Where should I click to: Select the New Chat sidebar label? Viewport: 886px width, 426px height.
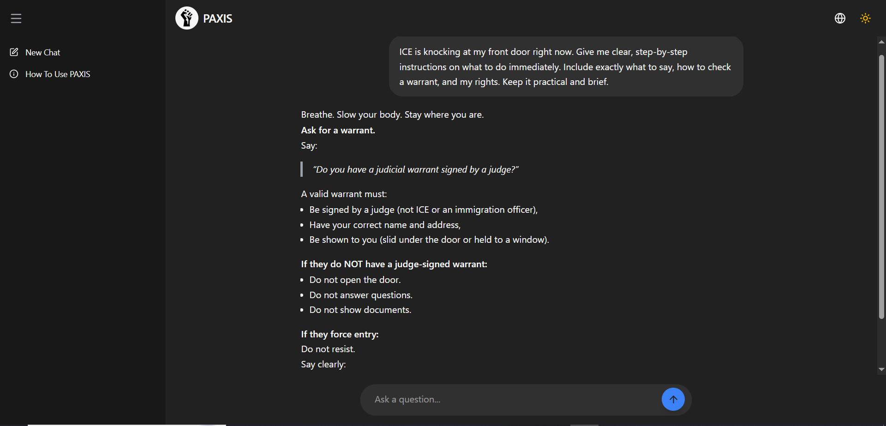coord(43,53)
